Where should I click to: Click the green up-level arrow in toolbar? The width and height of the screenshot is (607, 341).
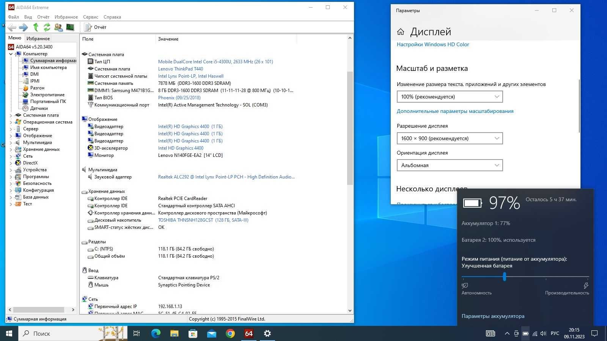36,27
